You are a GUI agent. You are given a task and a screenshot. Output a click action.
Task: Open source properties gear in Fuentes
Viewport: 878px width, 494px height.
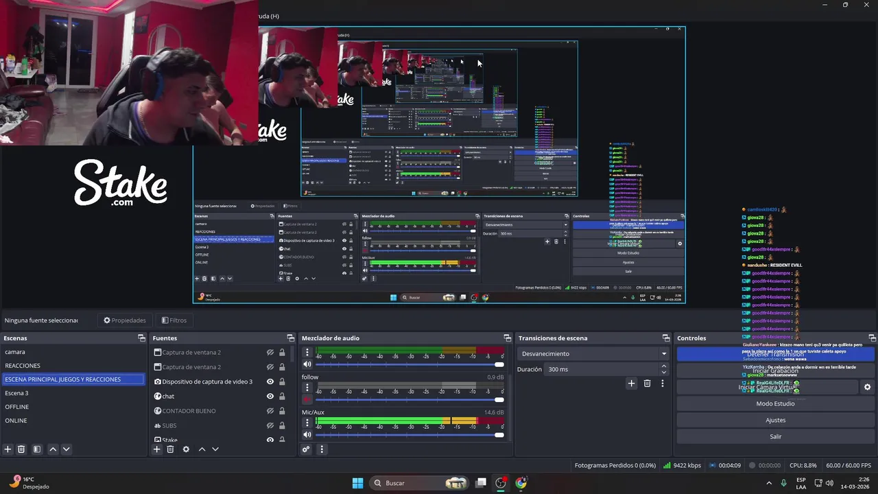pyautogui.click(x=186, y=449)
